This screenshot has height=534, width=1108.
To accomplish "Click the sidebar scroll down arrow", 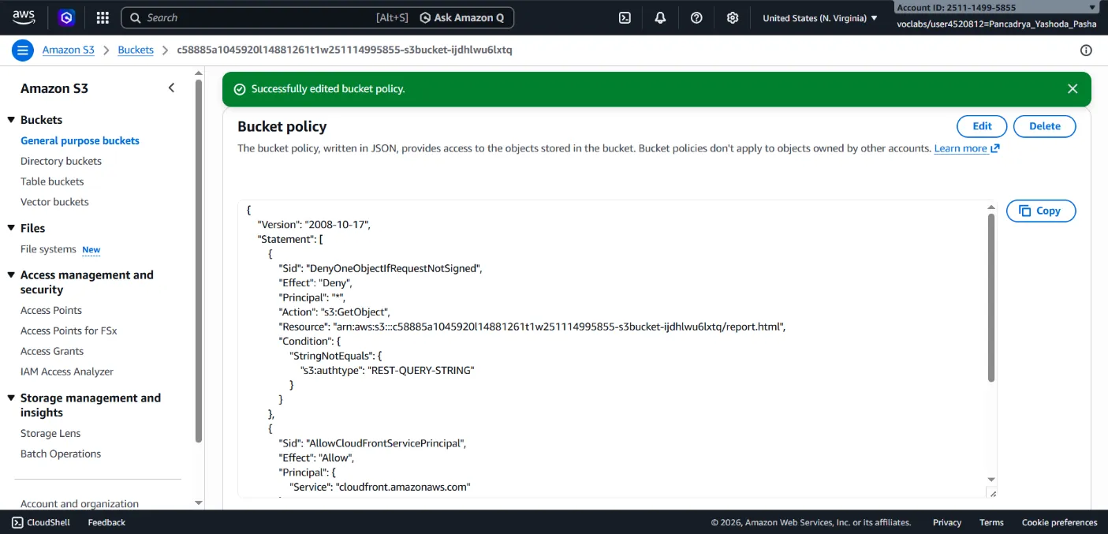I will (199, 502).
